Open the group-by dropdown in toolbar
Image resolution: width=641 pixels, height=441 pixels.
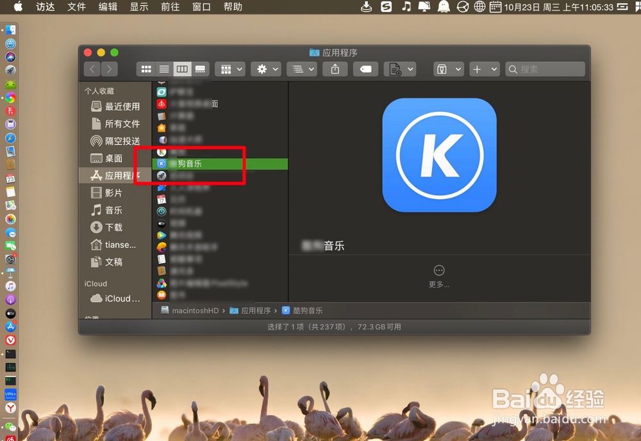231,69
